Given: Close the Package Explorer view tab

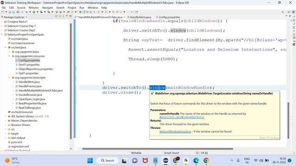Looking at the screenshot, I should [x=26, y=17].
